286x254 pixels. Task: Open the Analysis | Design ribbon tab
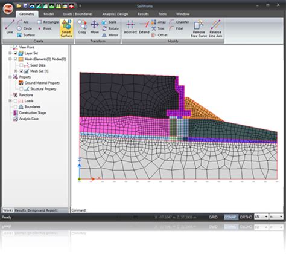pyautogui.click(x=115, y=14)
